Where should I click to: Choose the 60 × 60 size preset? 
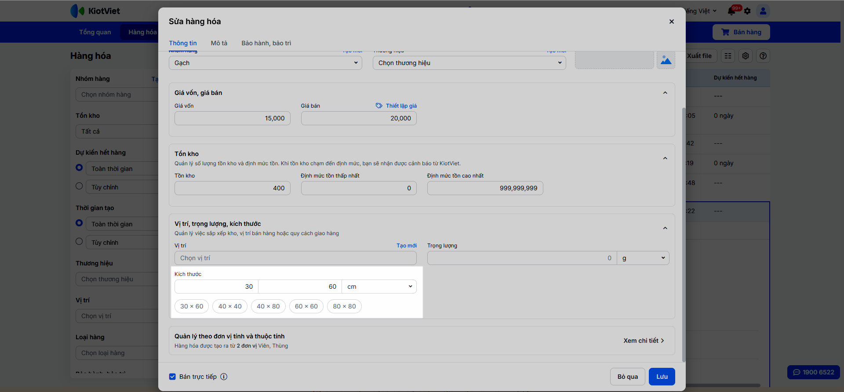coord(306,306)
